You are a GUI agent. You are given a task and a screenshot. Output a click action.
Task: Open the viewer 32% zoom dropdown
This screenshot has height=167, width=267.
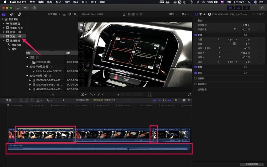click(x=173, y=14)
